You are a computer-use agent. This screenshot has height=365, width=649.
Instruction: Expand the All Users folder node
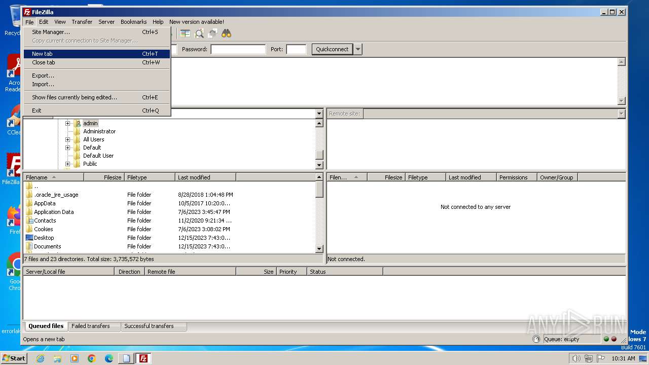click(x=67, y=139)
